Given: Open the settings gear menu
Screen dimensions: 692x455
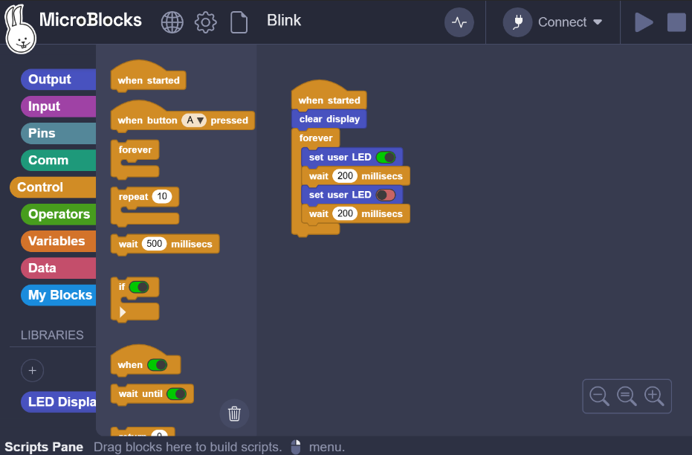Looking at the screenshot, I should pyautogui.click(x=206, y=22).
